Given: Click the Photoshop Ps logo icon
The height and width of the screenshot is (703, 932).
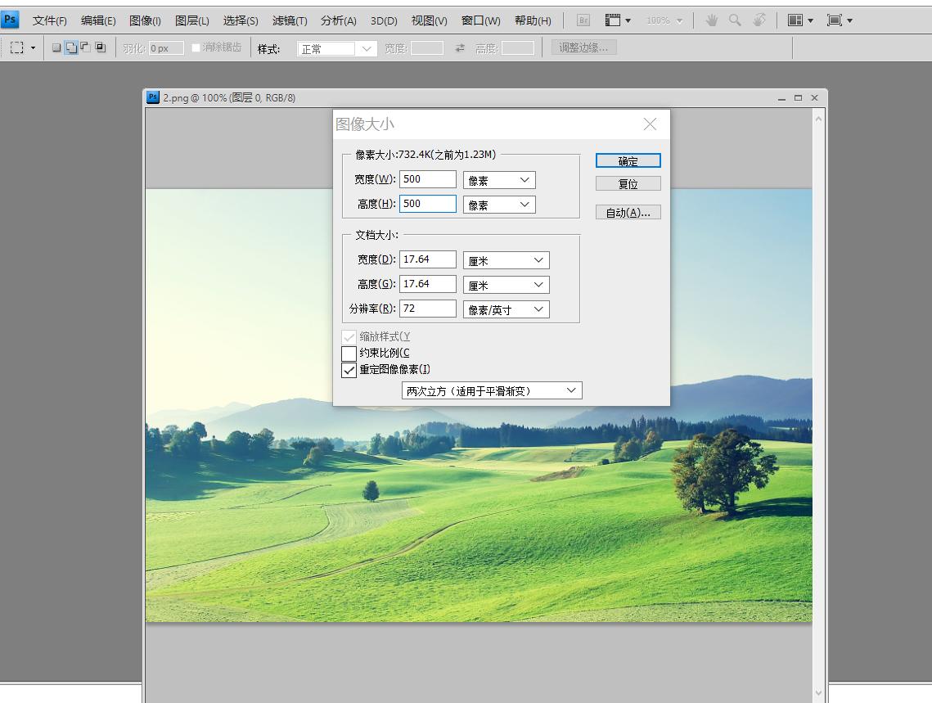Looking at the screenshot, I should tap(10, 19).
